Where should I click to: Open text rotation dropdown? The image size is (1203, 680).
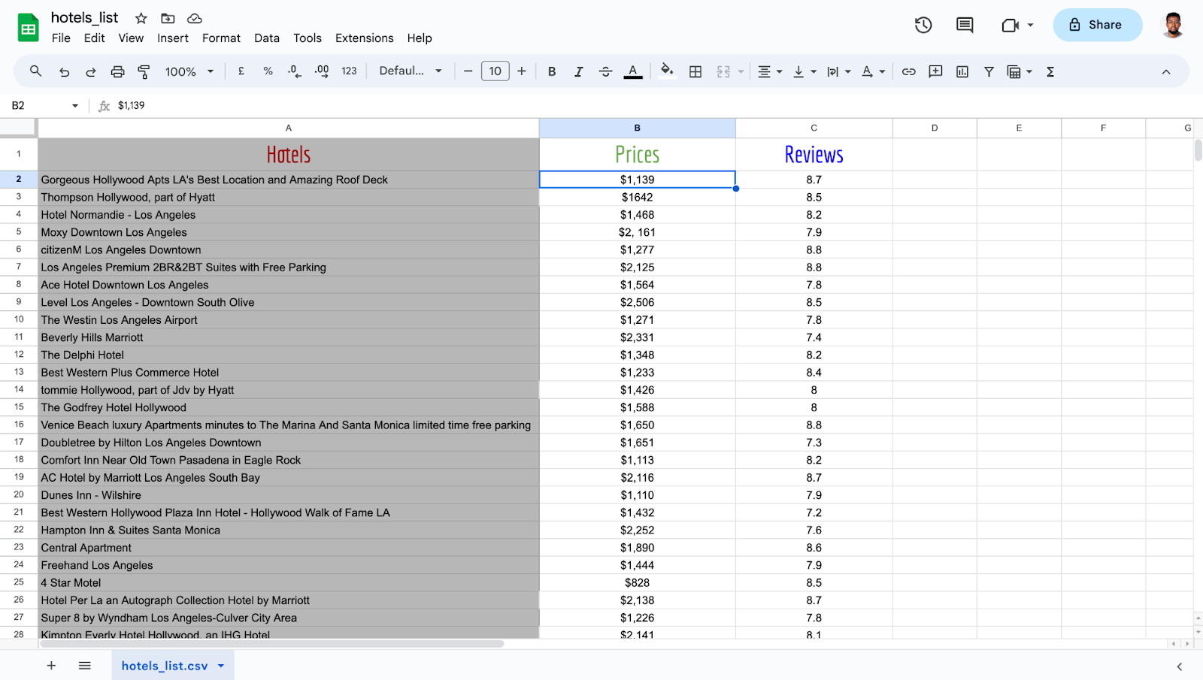tap(873, 71)
